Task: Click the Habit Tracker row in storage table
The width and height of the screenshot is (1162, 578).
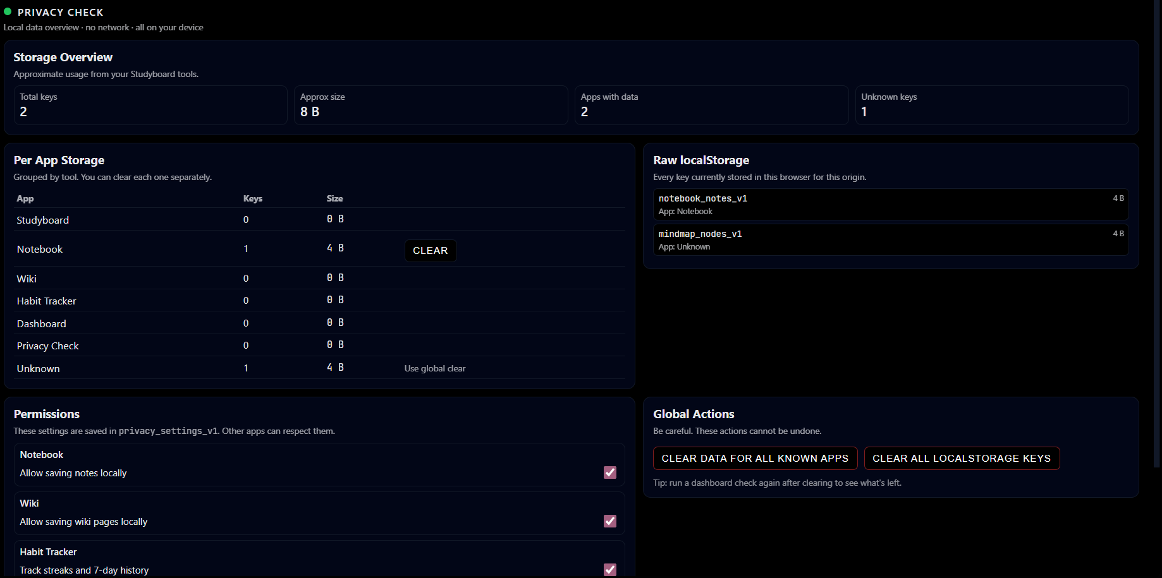Action: (x=319, y=301)
